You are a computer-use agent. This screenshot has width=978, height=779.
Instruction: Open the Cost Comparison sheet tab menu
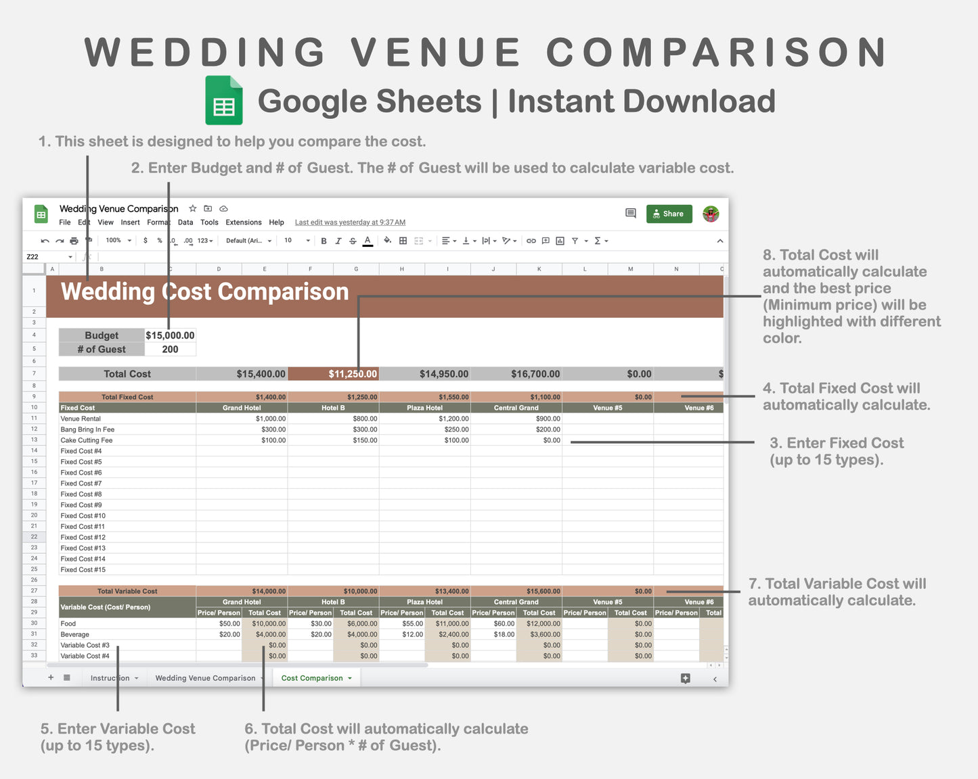coord(350,678)
